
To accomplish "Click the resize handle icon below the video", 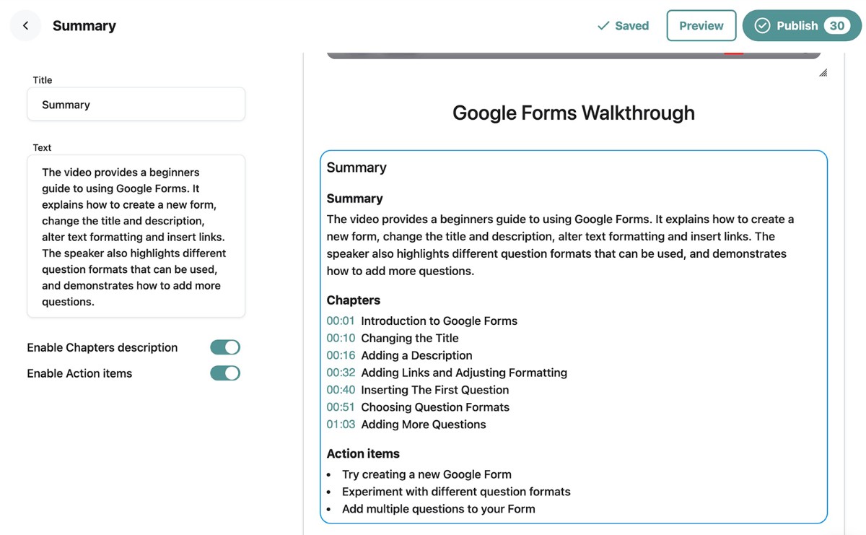I will pyautogui.click(x=823, y=72).
